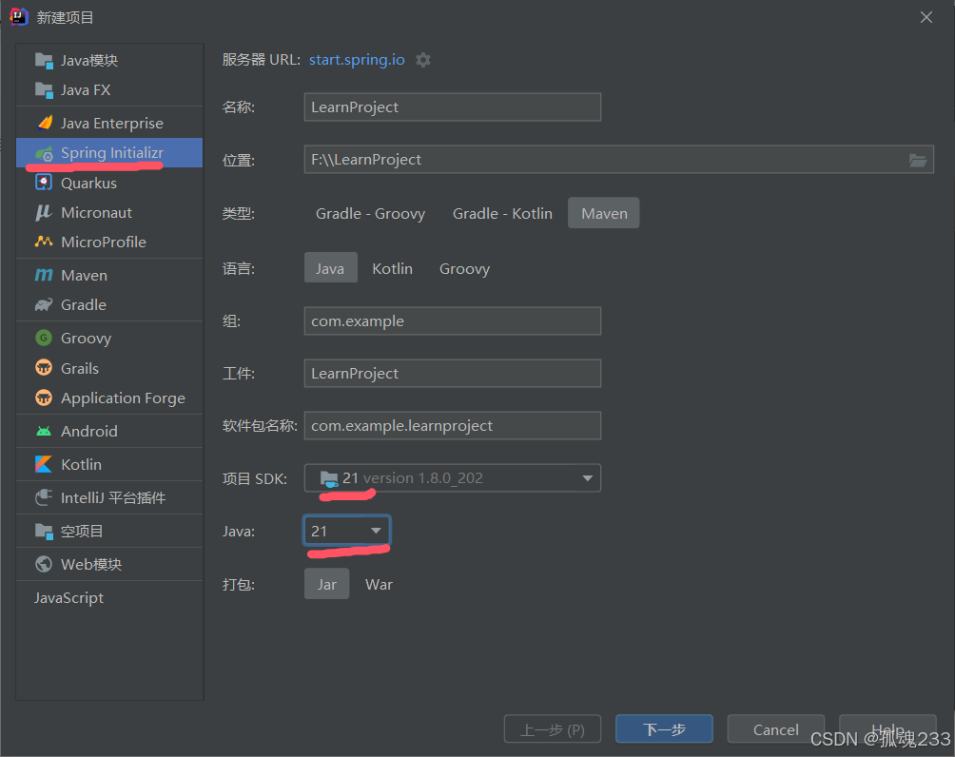The height and width of the screenshot is (757, 955).
Task: Click the Android robot icon
Action: (x=44, y=431)
